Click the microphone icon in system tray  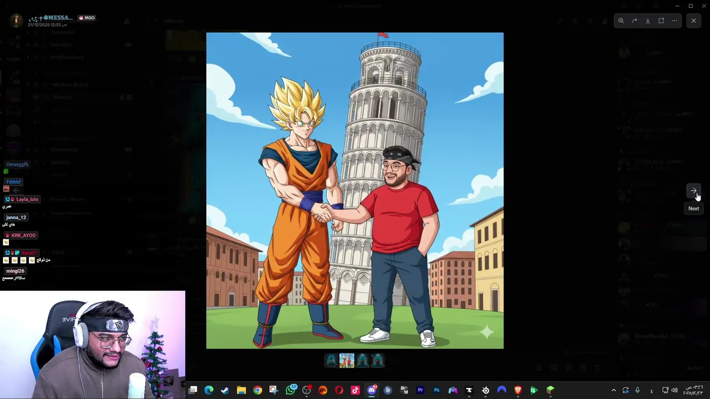pyautogui.click(x=637, y=390)
